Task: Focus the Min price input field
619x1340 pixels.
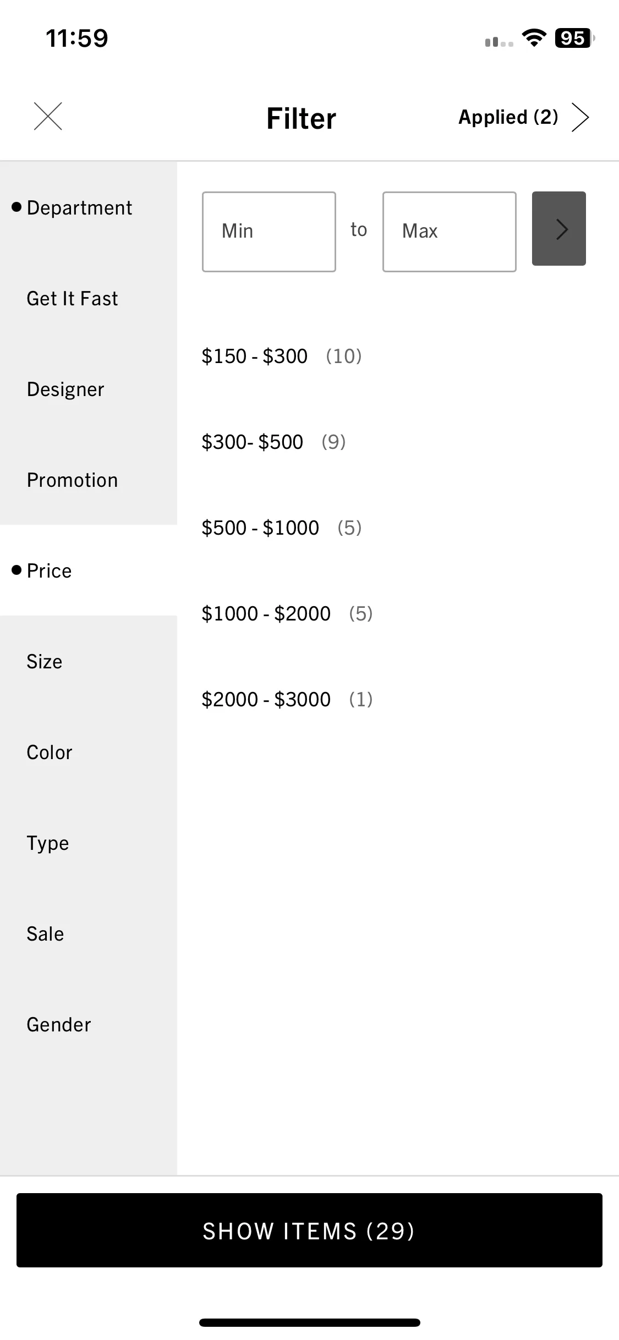Action: [269, 232]
